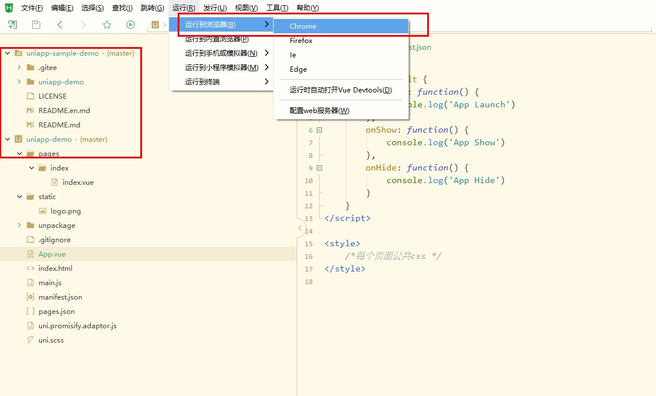Open the 发行(U) menu

coord(215,7)
